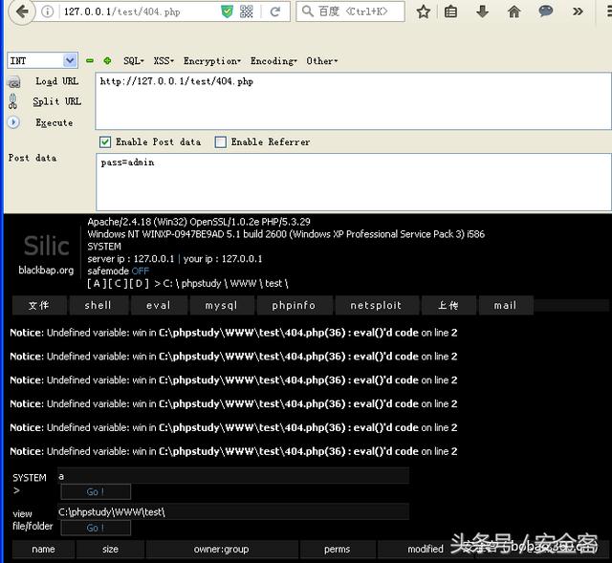Image resolution: width=612 pixels, height=563 pixels.
Task: Click the HackBar green minus icon
Action: [90, 61]
